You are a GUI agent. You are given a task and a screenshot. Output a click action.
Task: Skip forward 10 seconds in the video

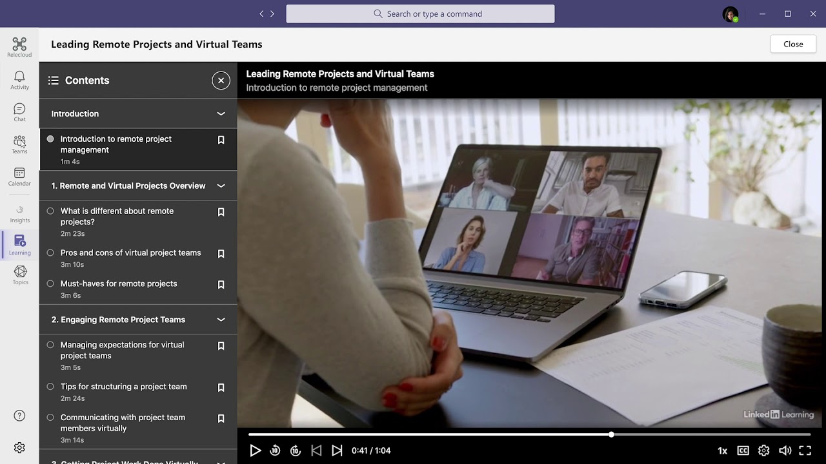pos(296,450)
